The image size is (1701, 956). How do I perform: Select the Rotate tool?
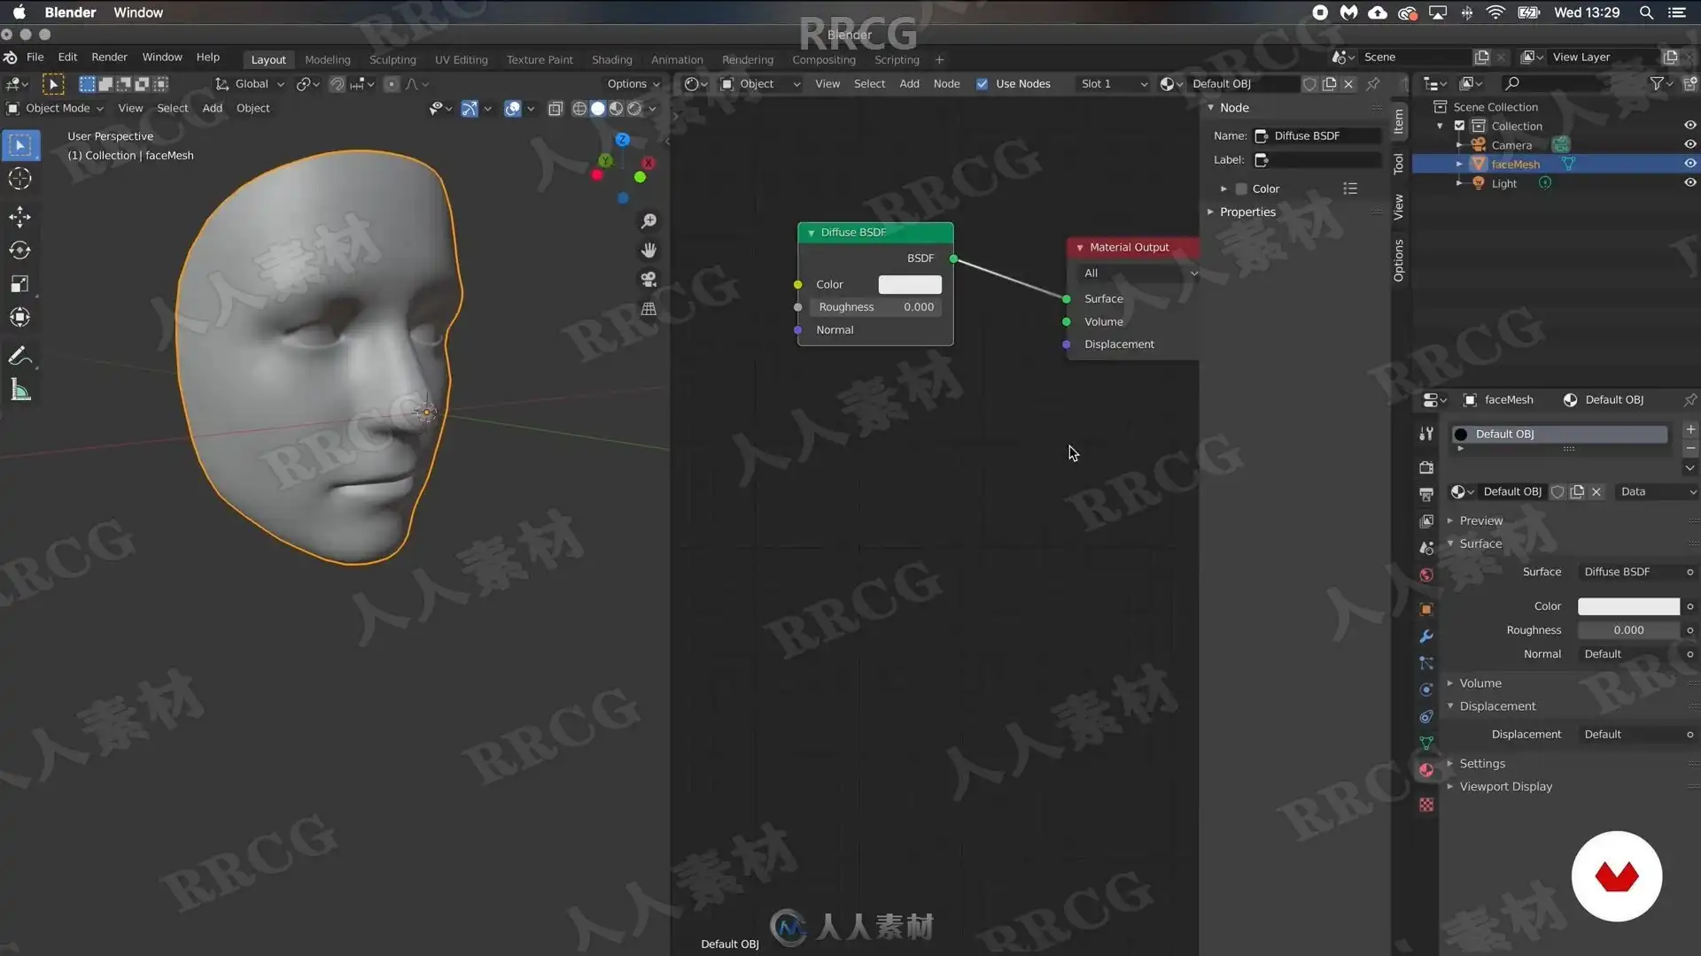point(19,251)
